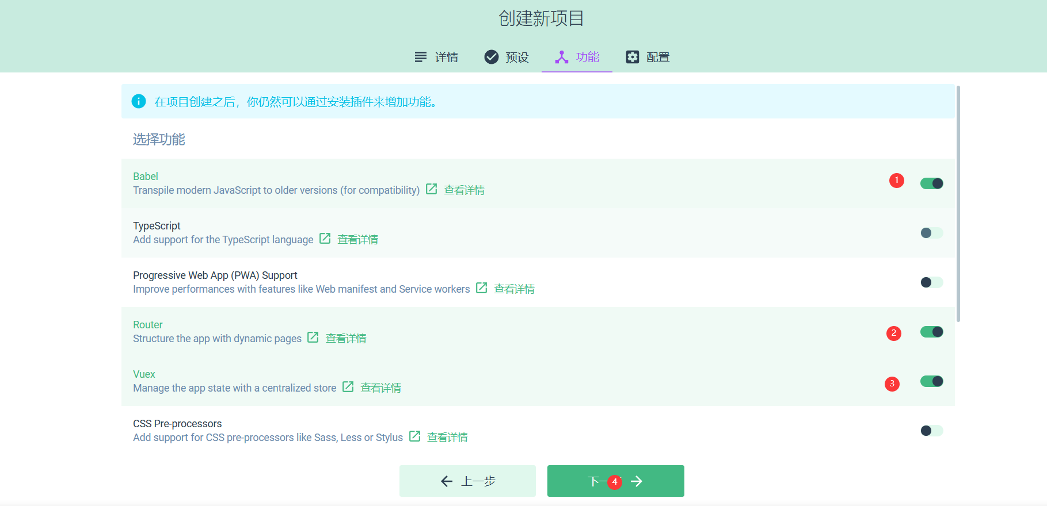Click the CSS Pre-processors feature title
The image size is (1047, 506).
click(x=177, y=423)
